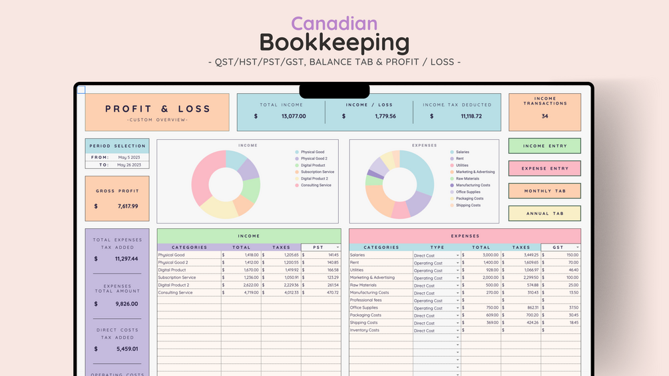
Task: Open type dropdown for Salaries row
Action: [x=457, y=256]
